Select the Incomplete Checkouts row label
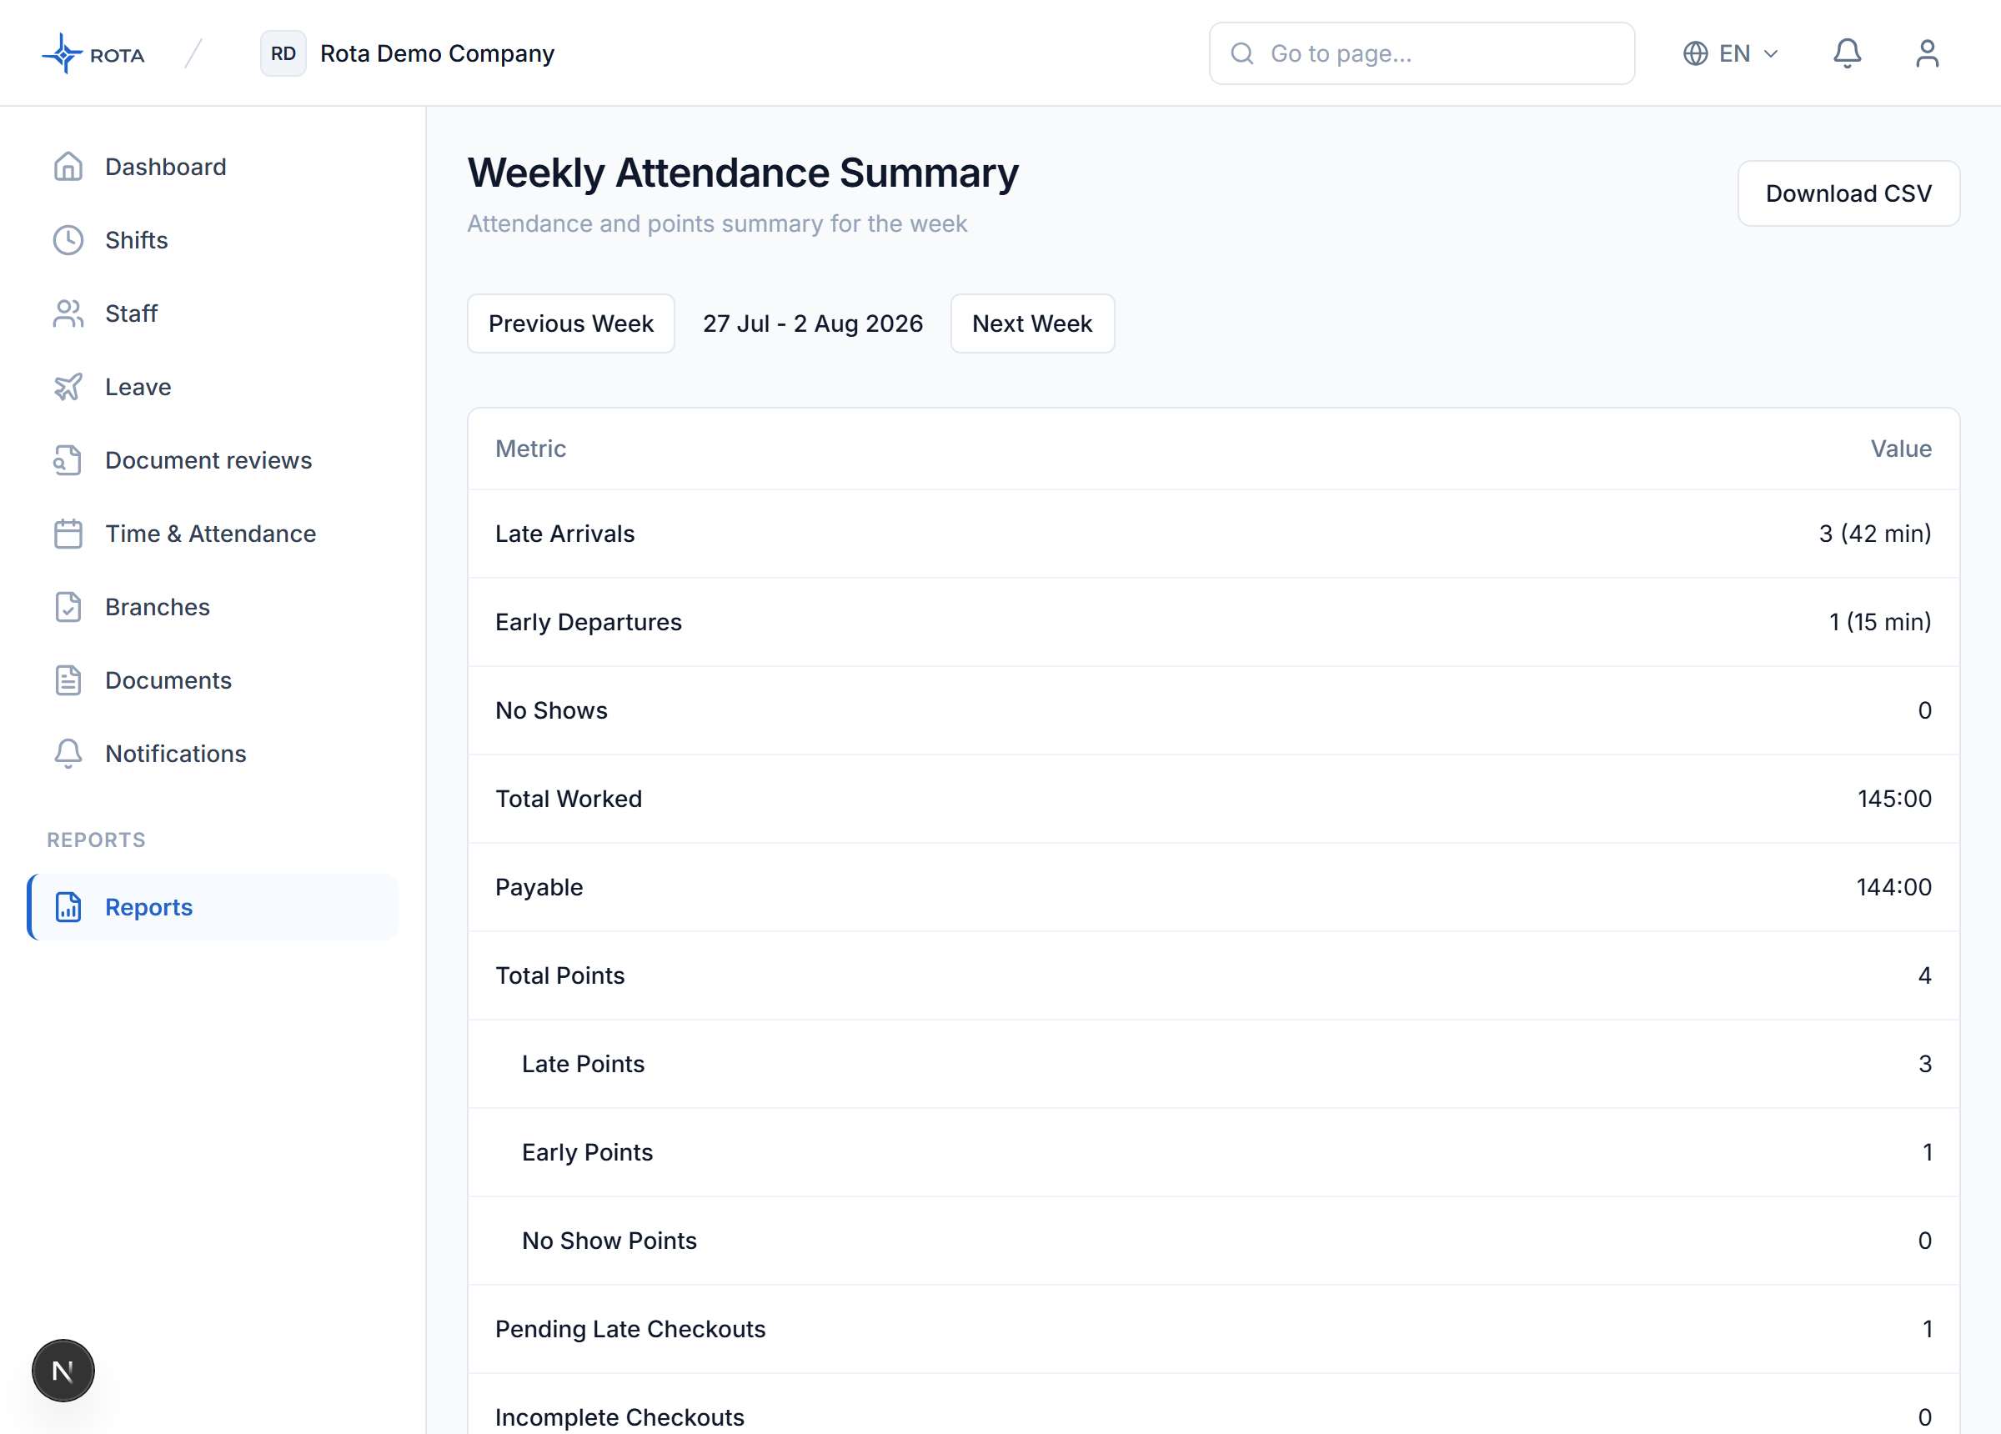This screenshot has width=2001, height=1434. point(619,1417)
